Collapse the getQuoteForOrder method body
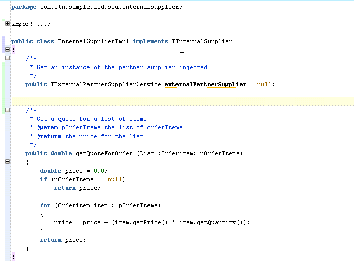The image size is (354, 262). click(7, 162)
